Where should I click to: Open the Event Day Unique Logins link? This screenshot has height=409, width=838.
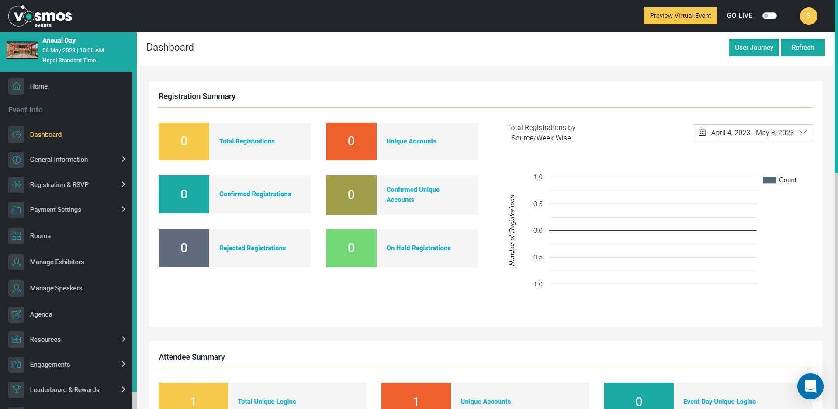click(720, 402)
